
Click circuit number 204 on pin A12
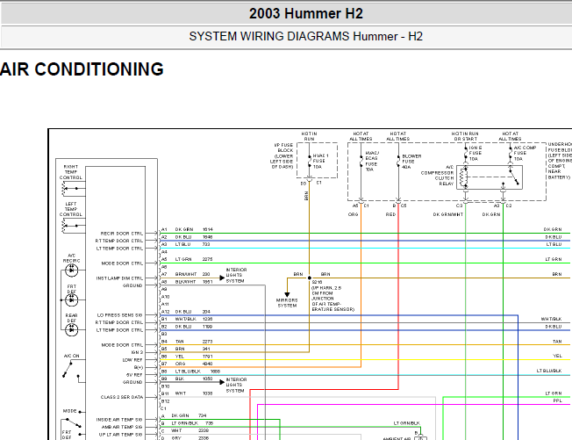pos(206,312)
